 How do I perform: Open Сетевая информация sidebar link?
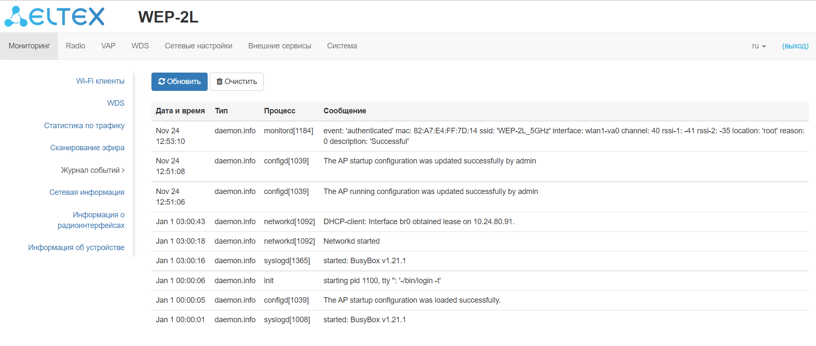coord(87,192)
